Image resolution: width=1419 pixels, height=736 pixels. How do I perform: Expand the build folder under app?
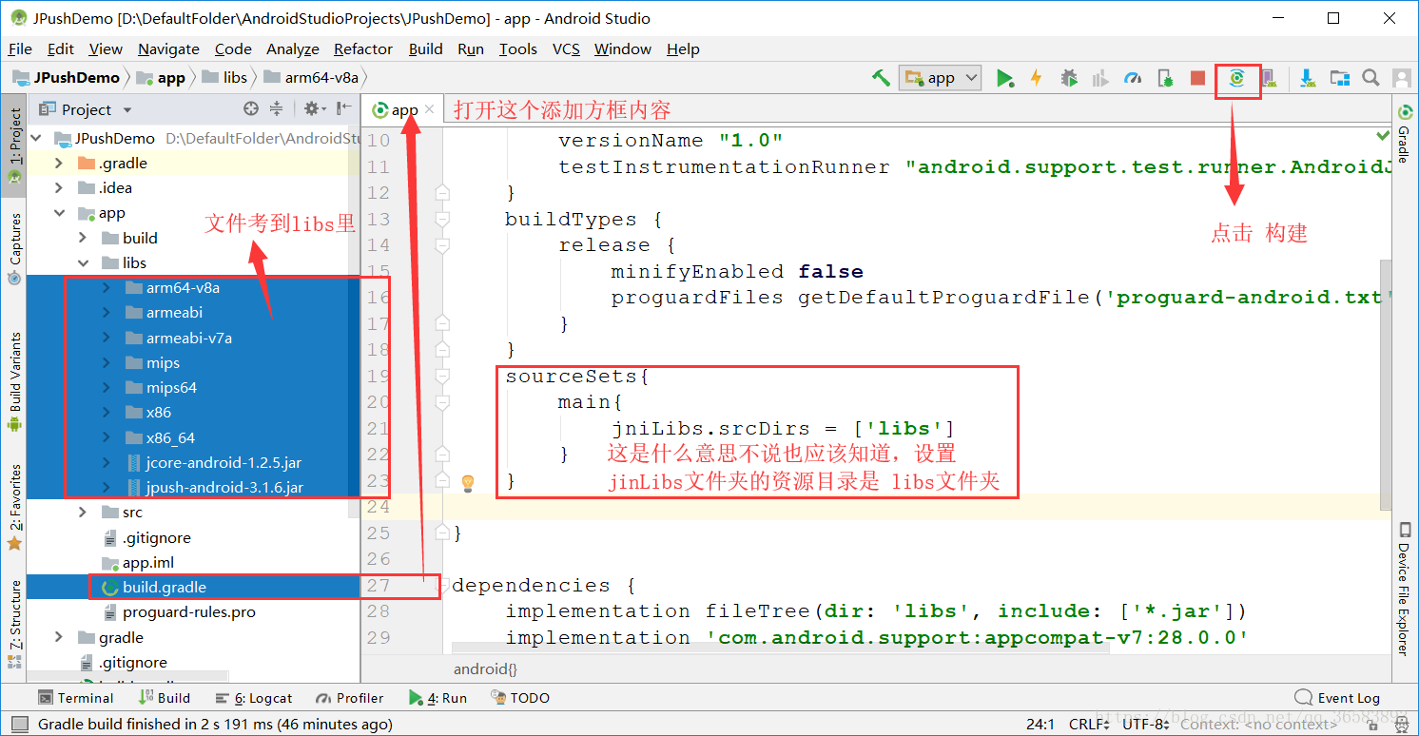pos(83,238)
